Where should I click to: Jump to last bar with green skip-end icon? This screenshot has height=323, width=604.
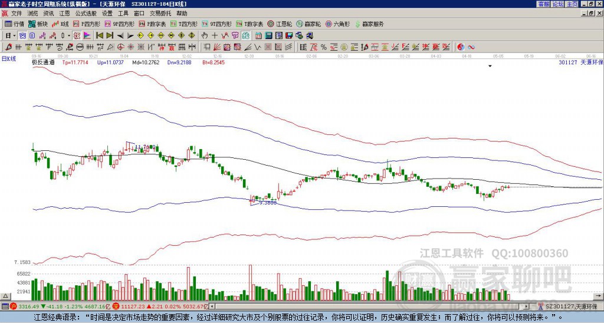tap(110, 36)
